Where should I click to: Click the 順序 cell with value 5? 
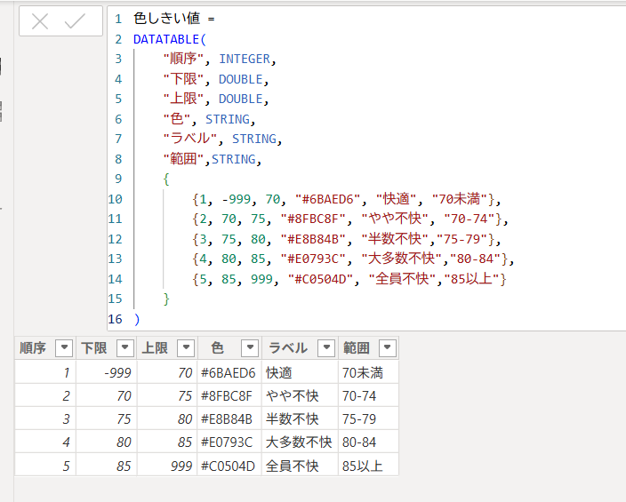pyautogui.click(x=45, y=466)
